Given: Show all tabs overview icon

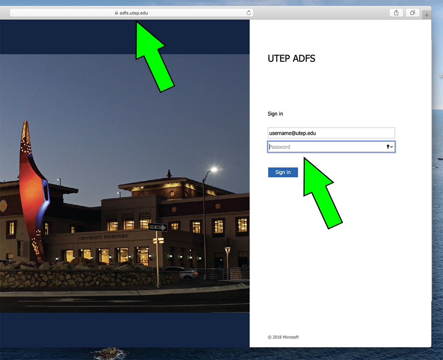Looking at the screenshot, I should (412, 13).
